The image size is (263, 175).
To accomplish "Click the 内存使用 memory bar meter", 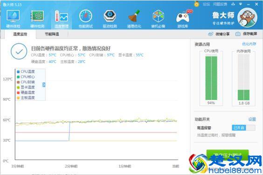I will click(243, 77).
